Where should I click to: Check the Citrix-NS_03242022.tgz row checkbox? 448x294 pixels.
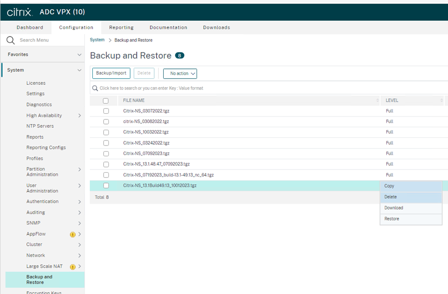click(x=106, y=143)
